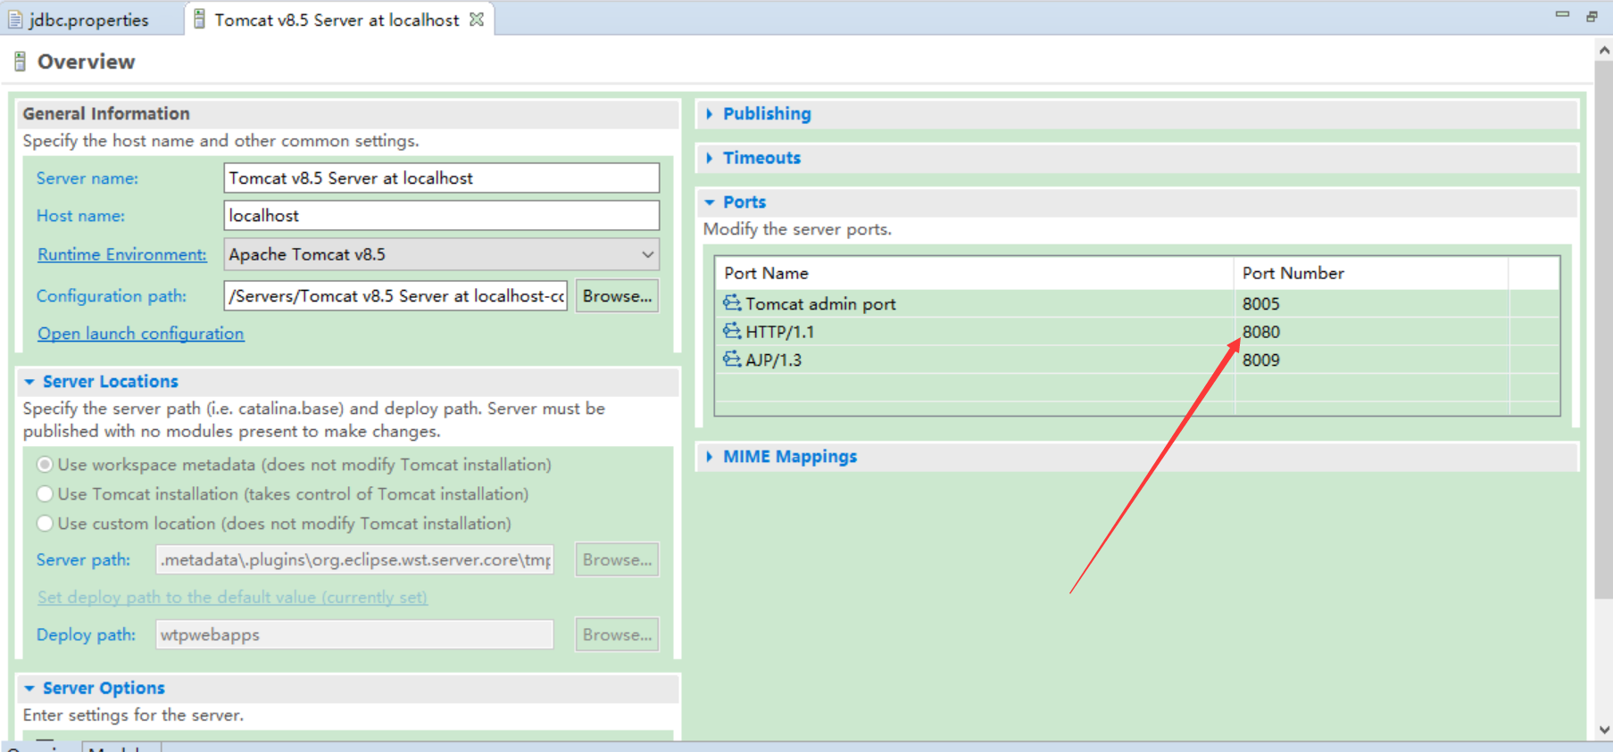Focus the Server name field
Image resolution: width=1613 pixels, height=752 pixels.
[x=441, y=178]
